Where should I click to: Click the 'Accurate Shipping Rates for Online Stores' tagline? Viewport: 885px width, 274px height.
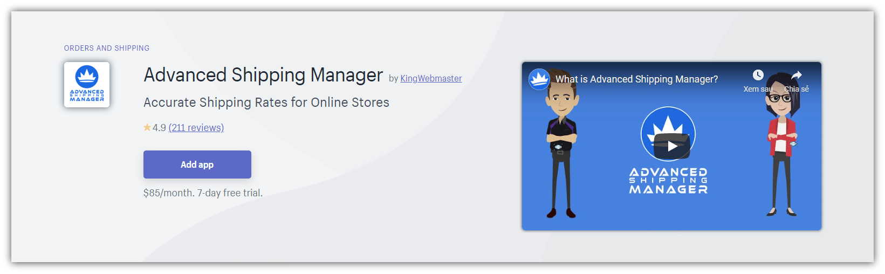[266, 102]
